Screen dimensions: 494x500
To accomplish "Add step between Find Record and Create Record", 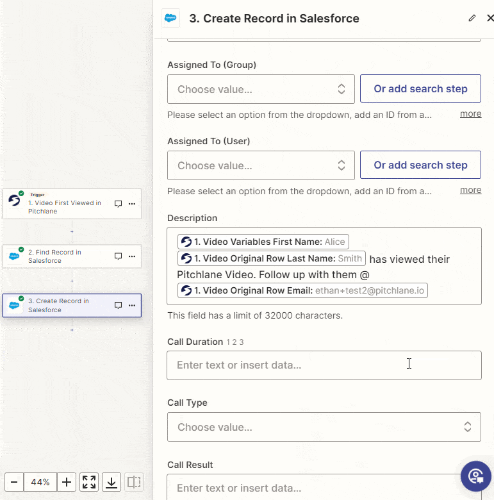I will 72,281.
